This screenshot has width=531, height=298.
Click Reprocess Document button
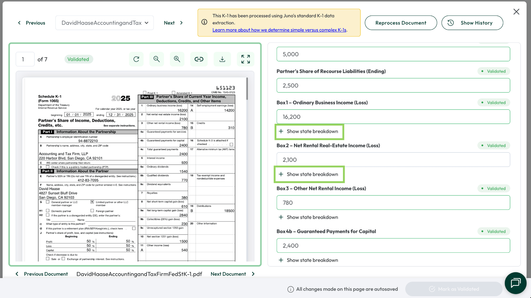[401, 23]
